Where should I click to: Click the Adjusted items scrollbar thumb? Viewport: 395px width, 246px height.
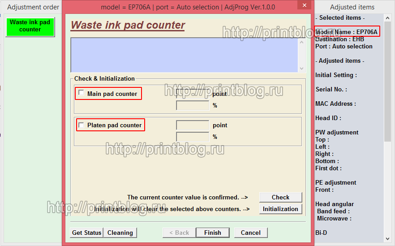coord(387,81)
